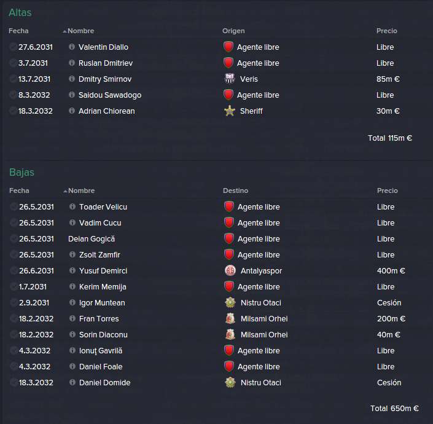433x424 pixels.
Task: Open the Deian Gogică player link
Action: coord(92,238)
